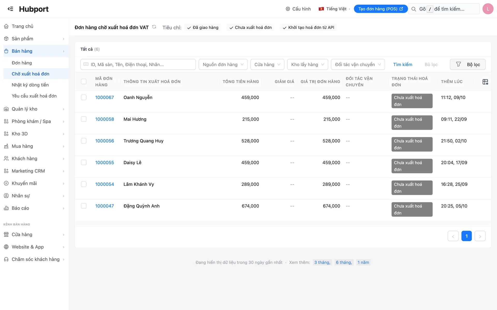The width and height of the screenshot is (497, 310).
Task: Collapse the sidebar with the menu icon
Action: click(x=10, y=9)
